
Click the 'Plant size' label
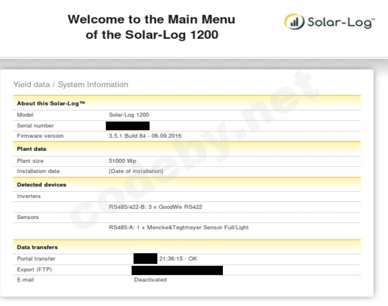pyautogui.click(x=30, y=161)
